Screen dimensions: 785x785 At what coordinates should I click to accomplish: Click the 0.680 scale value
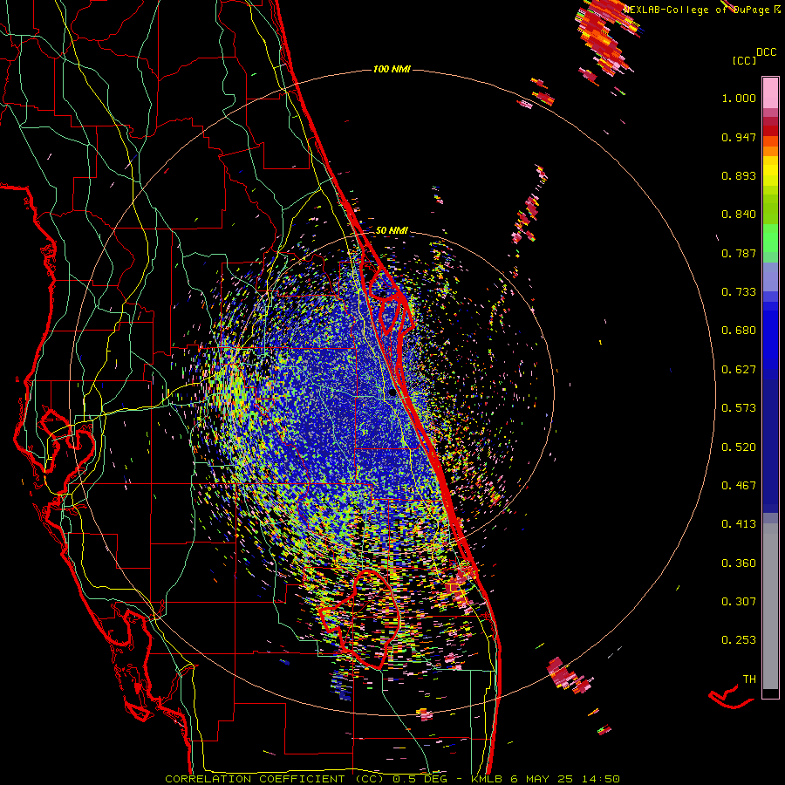coord(739,331)
